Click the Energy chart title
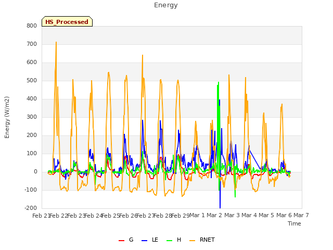The image size is (333, 250). pyautogui.click(x=166, y=5)
